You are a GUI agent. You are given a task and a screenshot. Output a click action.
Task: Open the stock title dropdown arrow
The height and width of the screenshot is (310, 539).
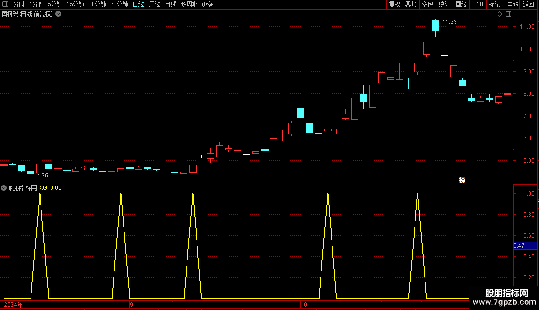tap(59, 14)
